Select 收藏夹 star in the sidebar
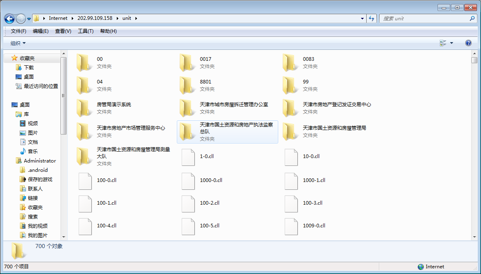 tap(15, 58)
